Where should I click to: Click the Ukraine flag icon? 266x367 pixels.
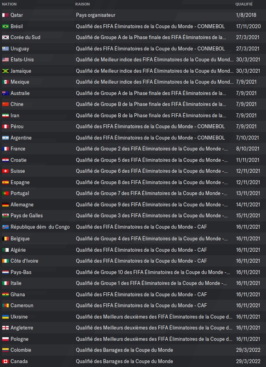pos(5,317)
